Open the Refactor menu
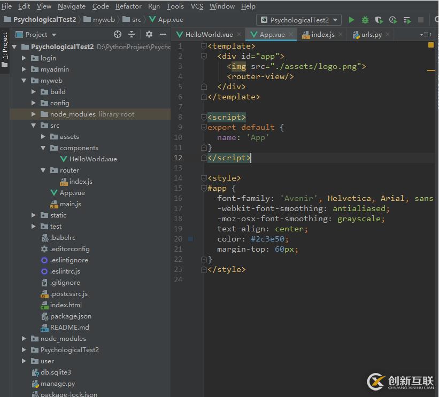Screen dimensions: 439x397 [128, 6]
